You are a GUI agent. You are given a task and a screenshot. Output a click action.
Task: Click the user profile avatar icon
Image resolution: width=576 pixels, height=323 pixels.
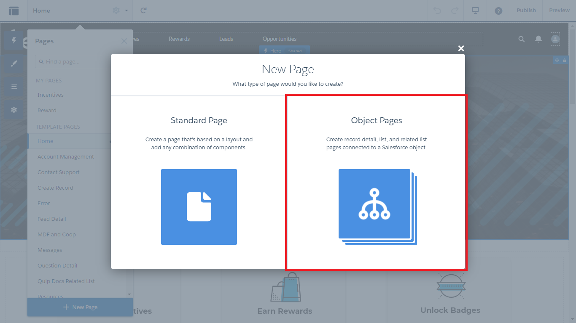pyautogui.click(x=555, y=39)
